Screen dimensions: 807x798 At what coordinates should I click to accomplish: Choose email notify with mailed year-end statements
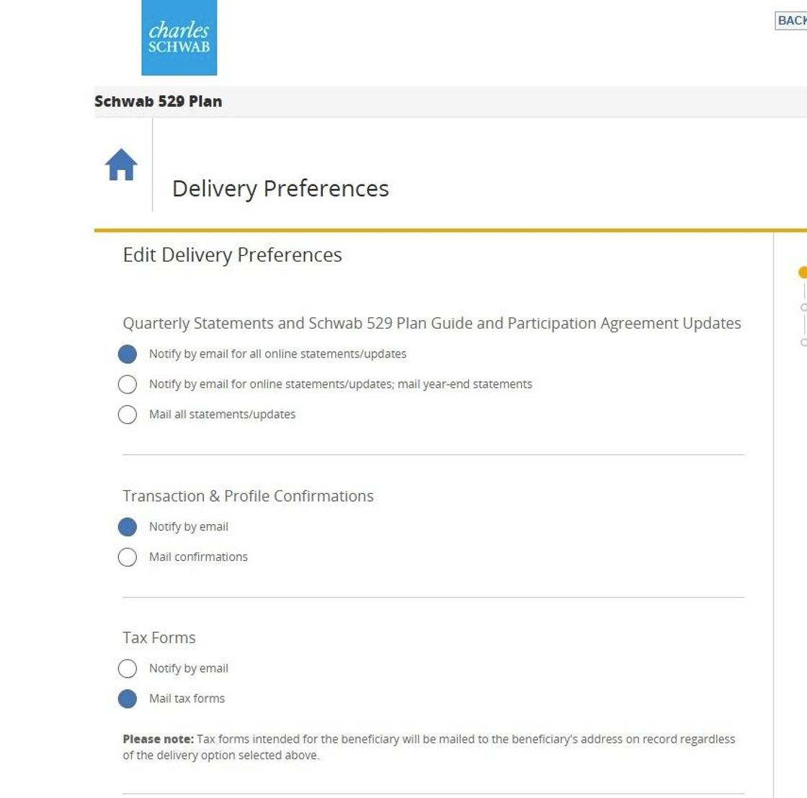coord(128,384)
